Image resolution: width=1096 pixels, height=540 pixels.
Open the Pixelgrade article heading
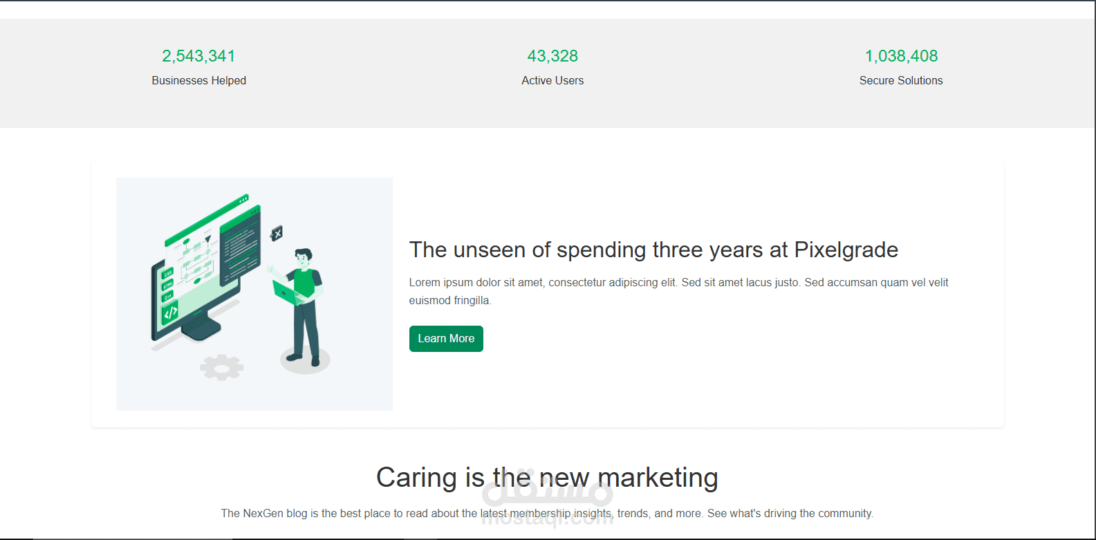point(653,250)
